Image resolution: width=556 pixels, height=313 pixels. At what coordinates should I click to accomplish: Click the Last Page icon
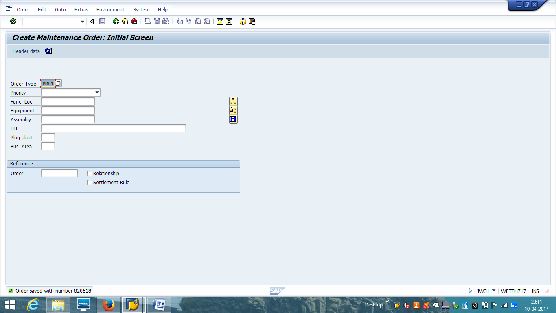[206, 22]
